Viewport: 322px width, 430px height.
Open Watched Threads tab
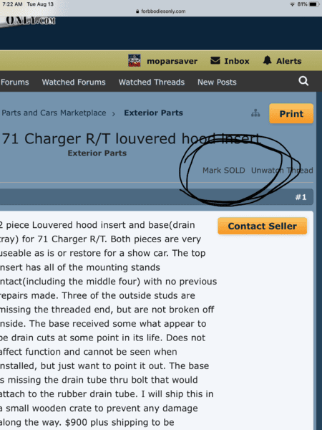point(152,82)
